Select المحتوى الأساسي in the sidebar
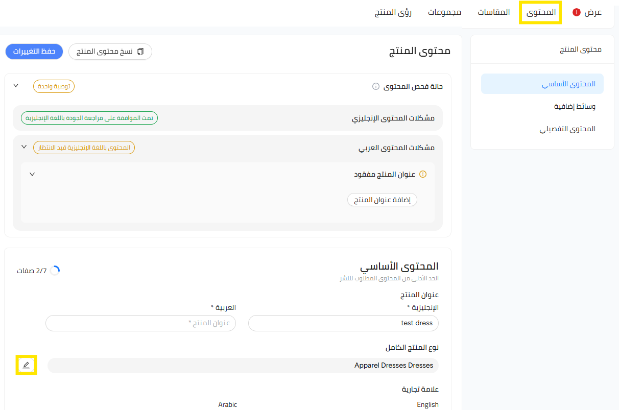The image size is (619, 410). tap(542, 84)
